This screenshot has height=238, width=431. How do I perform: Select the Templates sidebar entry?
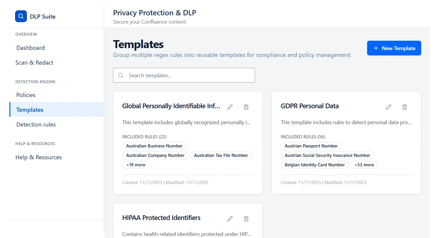[x=30, y=109]
